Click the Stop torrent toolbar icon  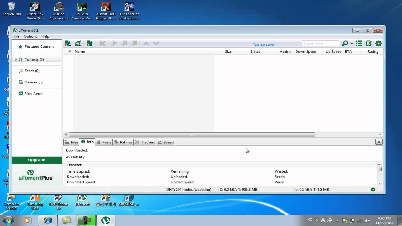point(134,44)
